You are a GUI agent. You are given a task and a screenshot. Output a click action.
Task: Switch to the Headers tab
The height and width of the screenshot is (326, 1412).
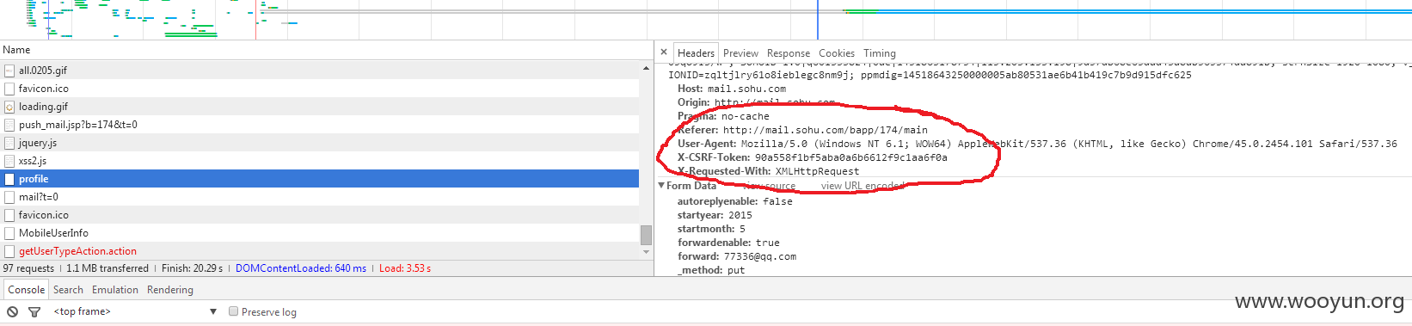pyautogui.click(x=696, y=52)
